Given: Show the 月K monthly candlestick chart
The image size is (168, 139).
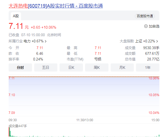Looking at the screenshot, I should click(122, 67).
